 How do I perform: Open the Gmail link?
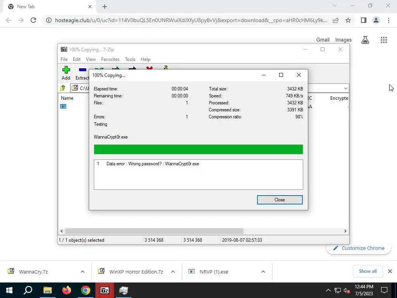point(323,40)
